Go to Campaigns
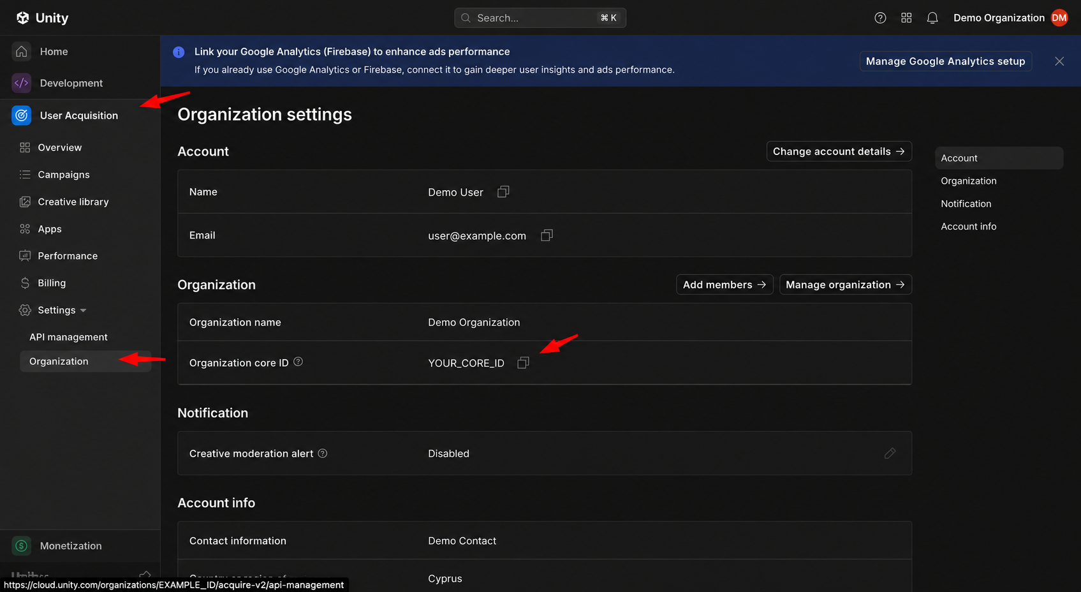Screen dimensions: 1081x592 click(64, 175)
